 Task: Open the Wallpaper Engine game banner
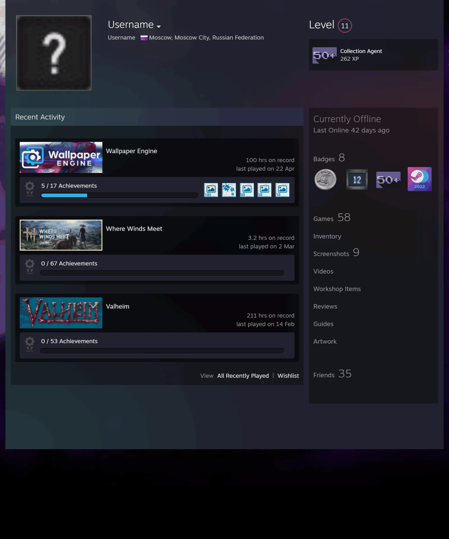pyautogui.click(x=61, y=157)
